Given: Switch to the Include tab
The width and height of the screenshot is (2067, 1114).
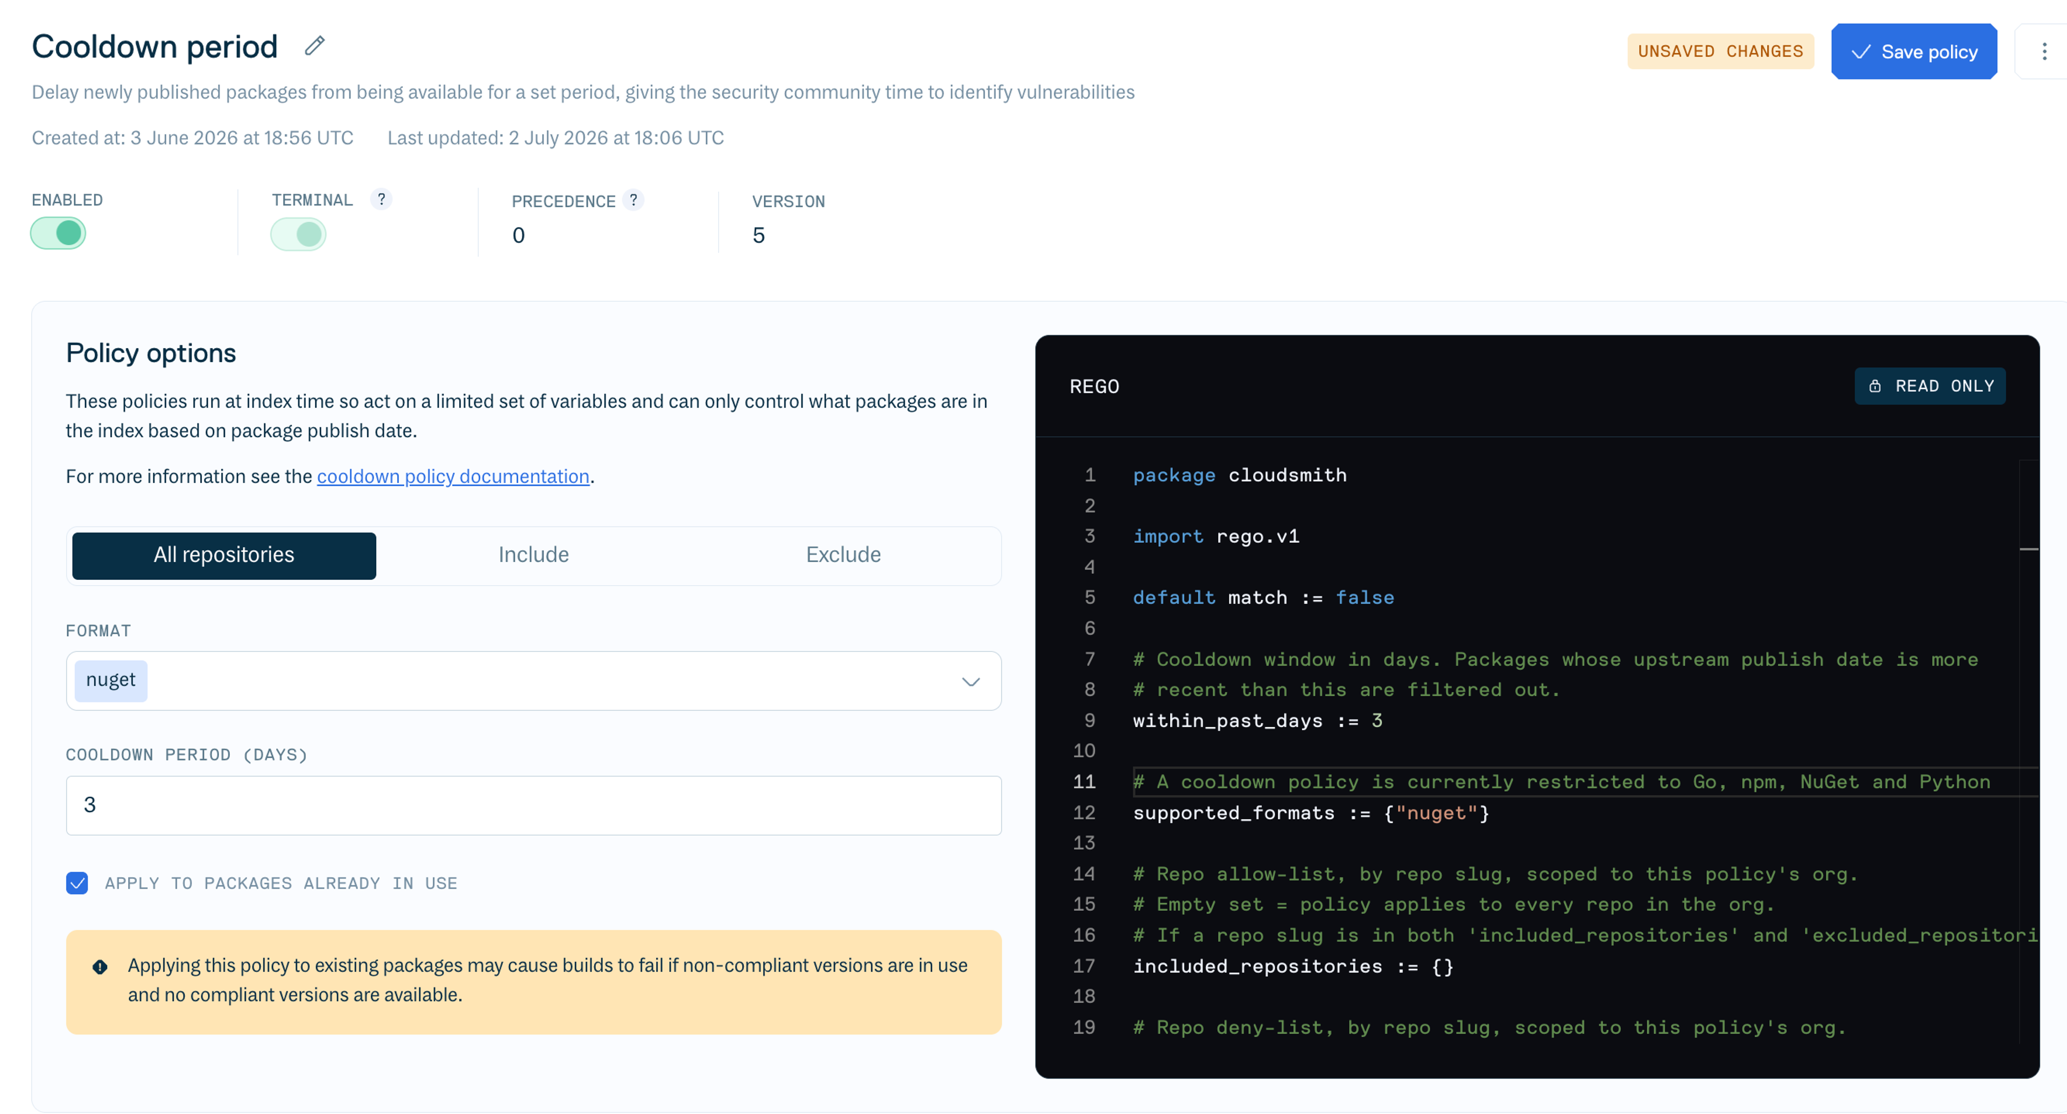Looking at the screenshot, I should (x=533, y=555).
